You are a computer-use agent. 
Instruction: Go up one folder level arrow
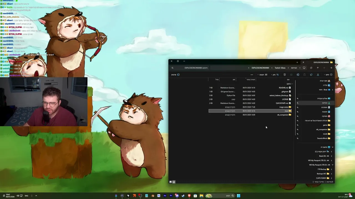click(318, 68)
